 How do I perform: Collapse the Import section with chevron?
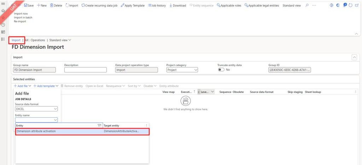pyautogui.click(x=354, y=57)
